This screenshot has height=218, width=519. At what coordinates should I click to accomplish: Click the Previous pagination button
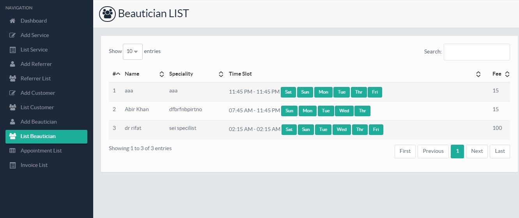click(x=433, y=151)
